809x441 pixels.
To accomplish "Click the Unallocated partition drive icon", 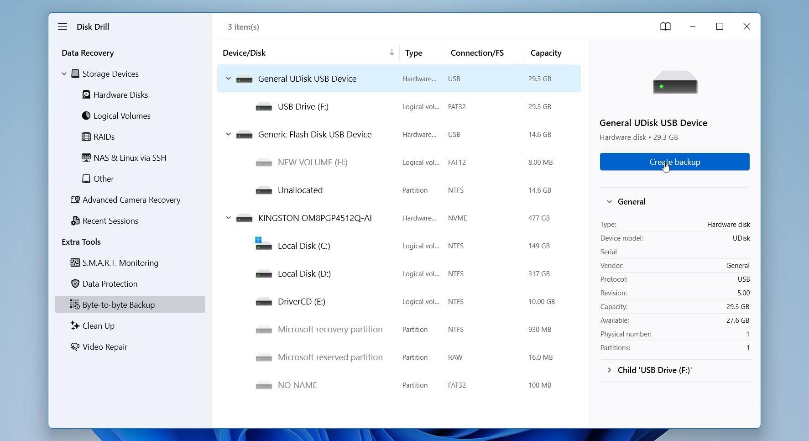I will (264, 190).
